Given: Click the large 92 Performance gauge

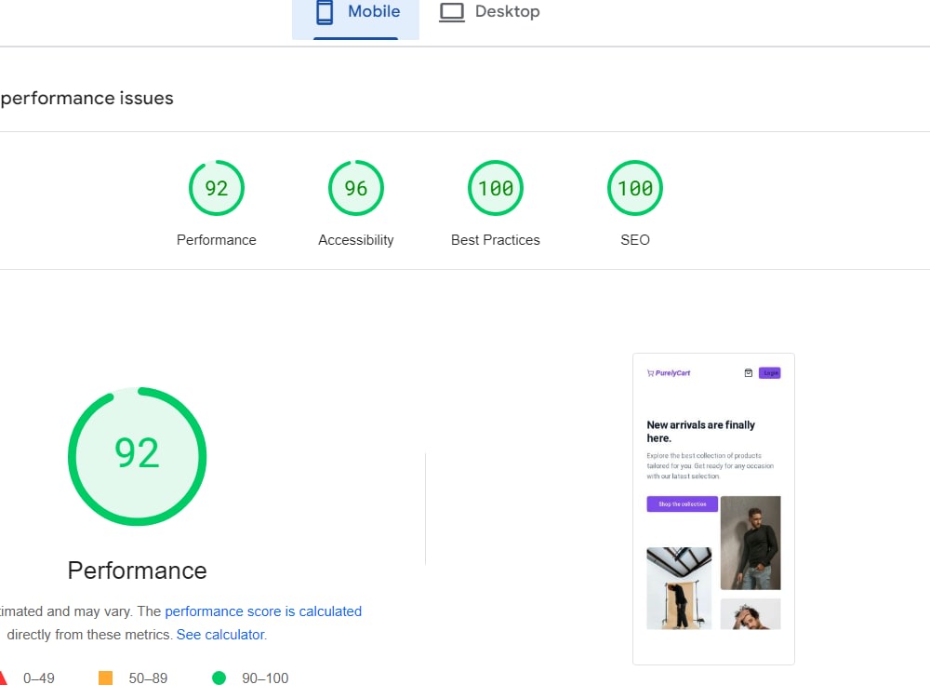Looking at the screenshot, I should point(137,456).
